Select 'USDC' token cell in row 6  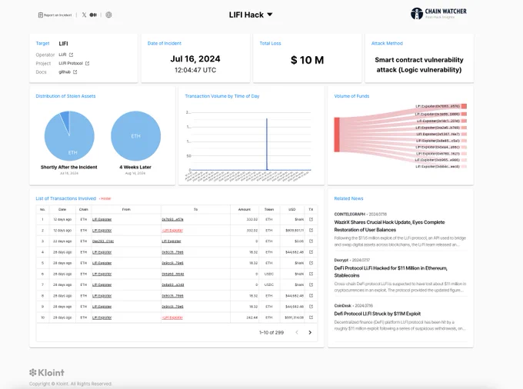pyautogui.click(x=269, y=274)
